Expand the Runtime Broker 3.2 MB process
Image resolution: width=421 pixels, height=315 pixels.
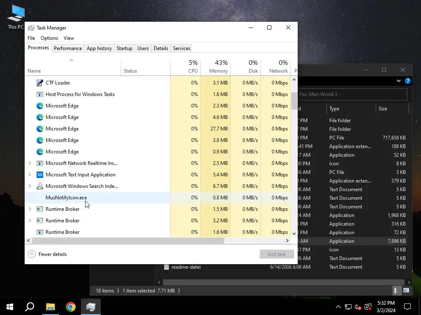click(30, 220)
